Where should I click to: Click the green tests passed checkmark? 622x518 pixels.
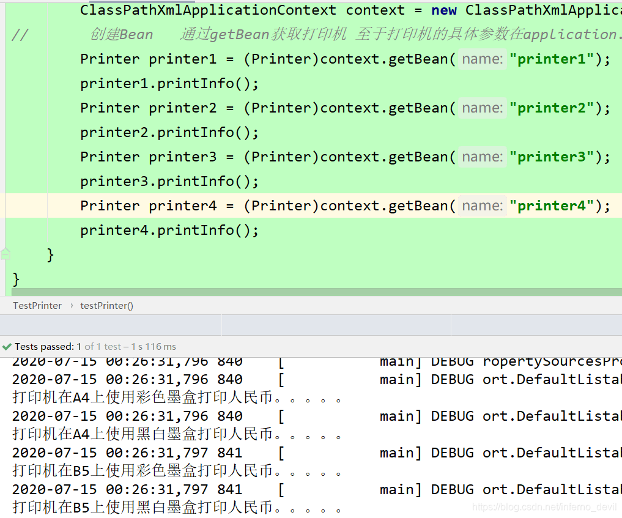(7, 347)
